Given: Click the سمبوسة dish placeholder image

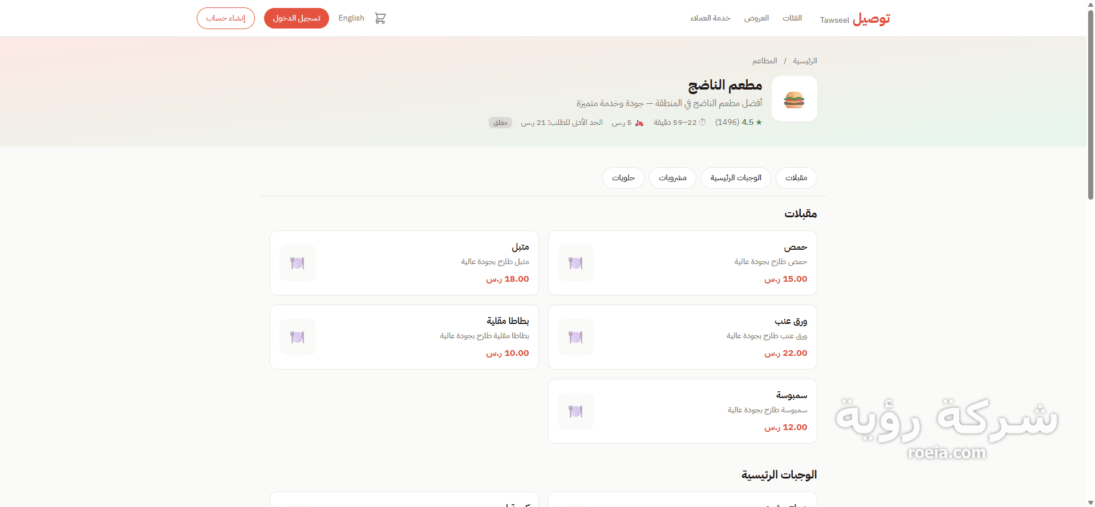Looking at the screenshot, I should click(575, 411).
